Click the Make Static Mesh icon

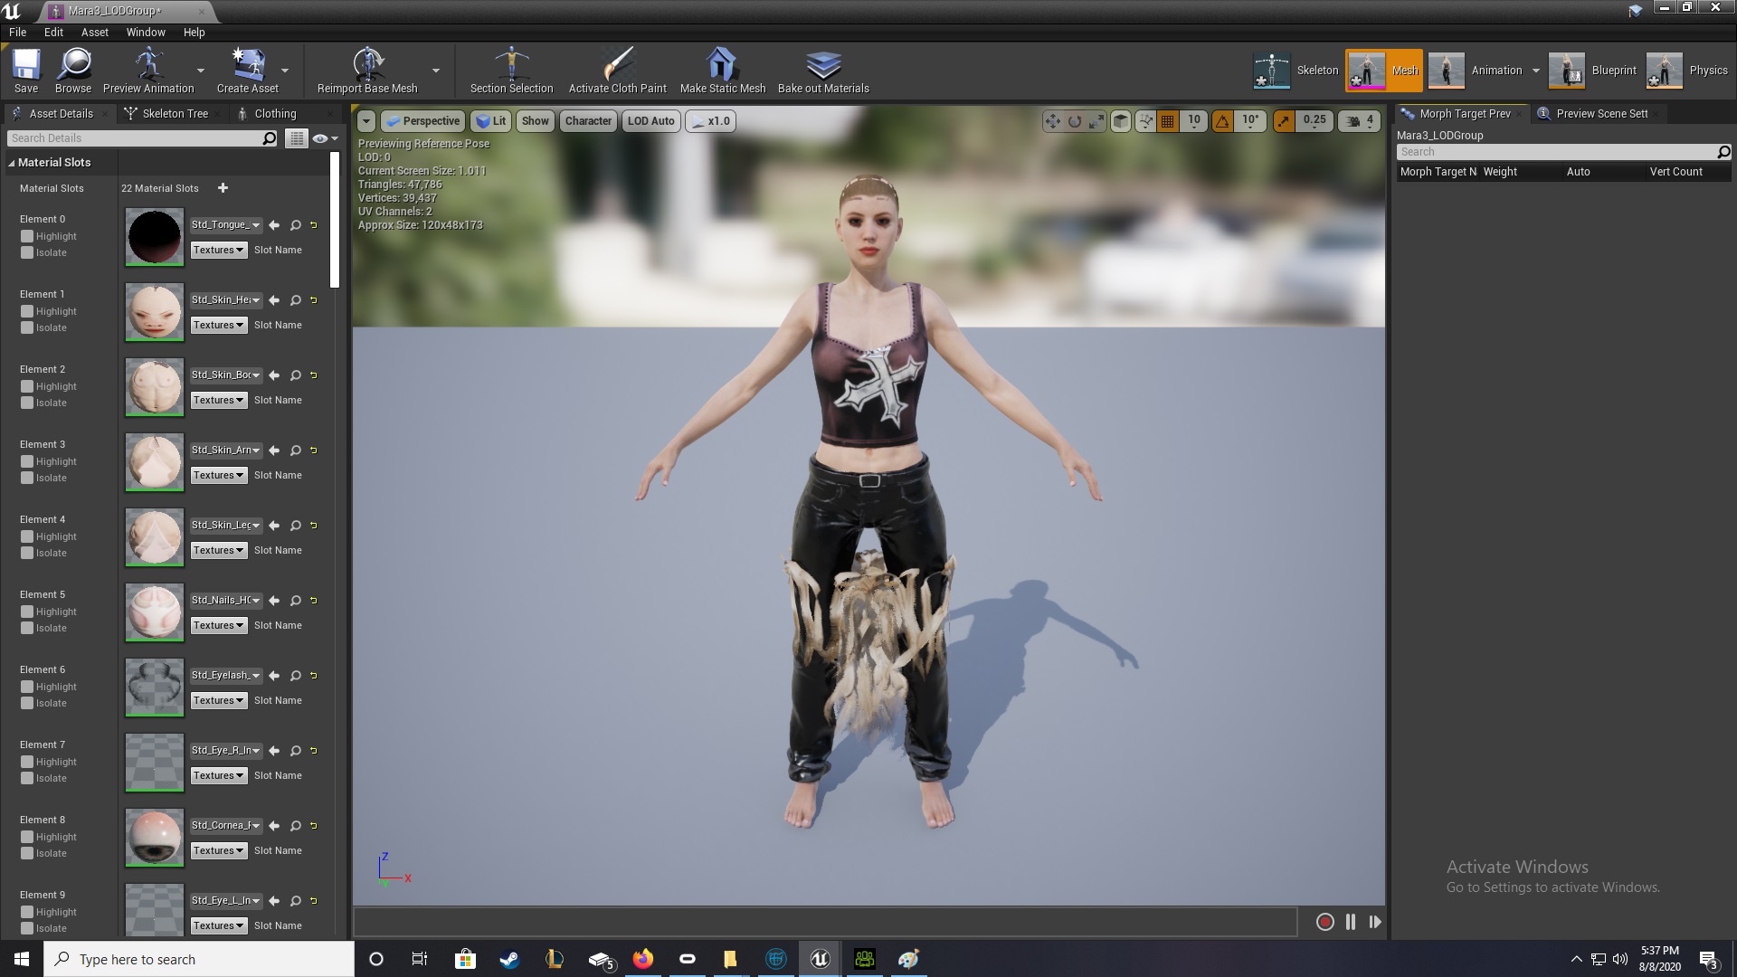pos(722,71)
